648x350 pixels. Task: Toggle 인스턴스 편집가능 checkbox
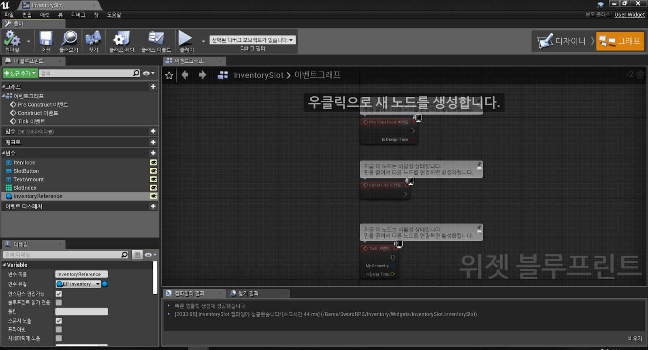tap(59, 294)
